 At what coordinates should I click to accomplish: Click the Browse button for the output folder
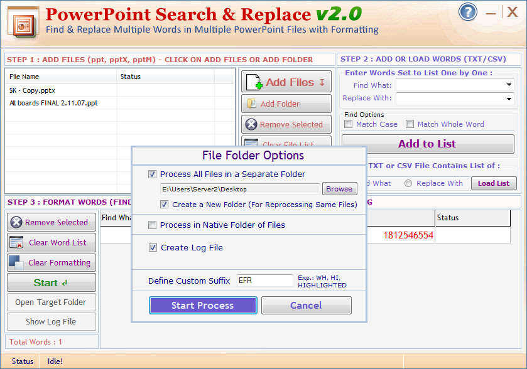[339, 189]
